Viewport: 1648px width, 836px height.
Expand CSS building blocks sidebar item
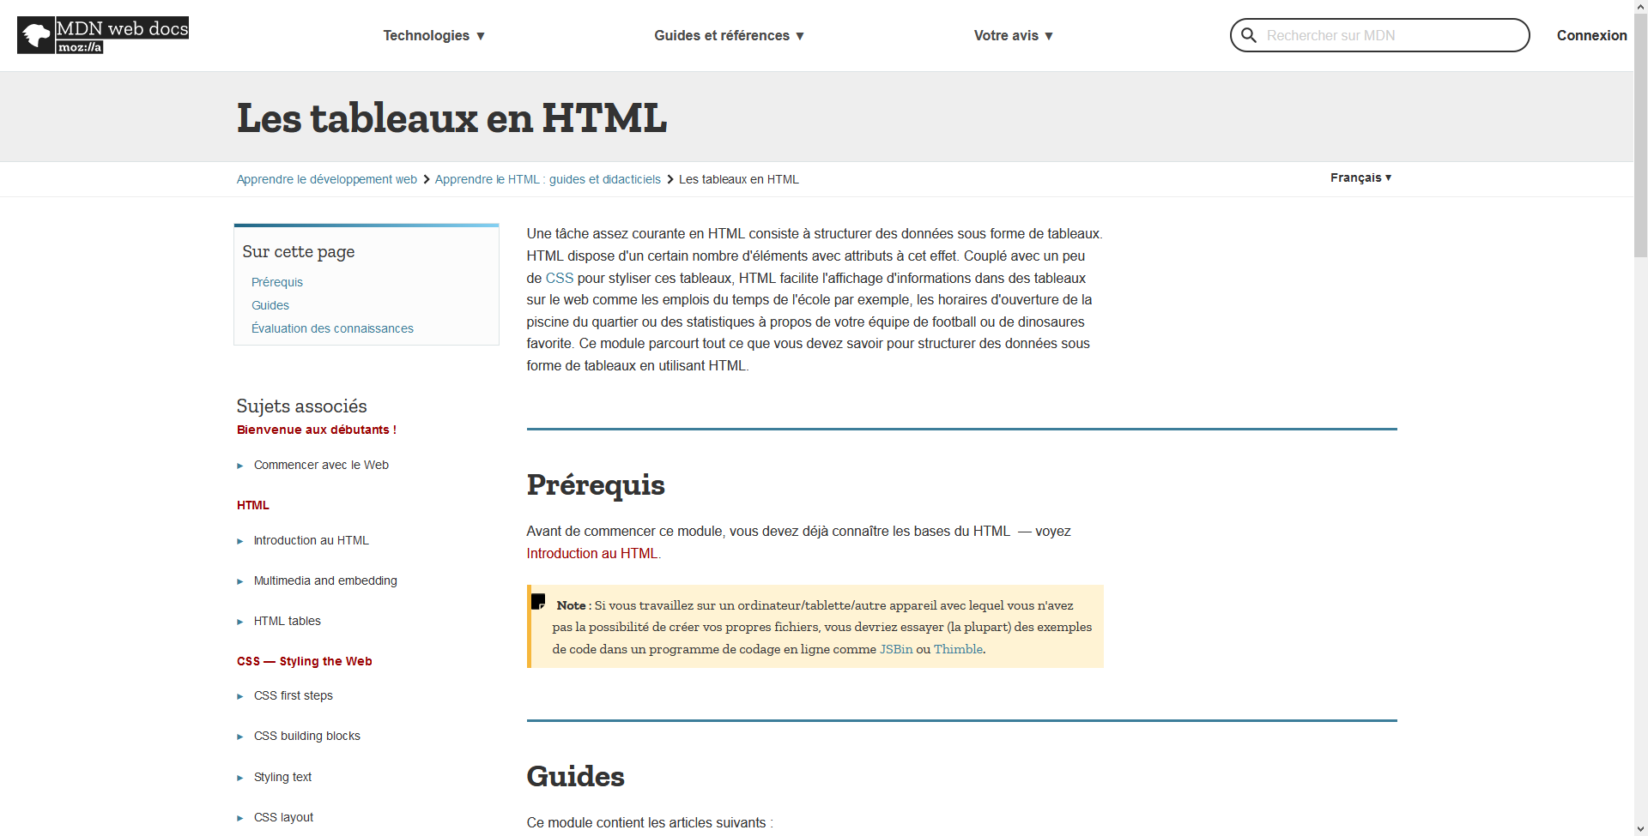click(x=306, y=736)
